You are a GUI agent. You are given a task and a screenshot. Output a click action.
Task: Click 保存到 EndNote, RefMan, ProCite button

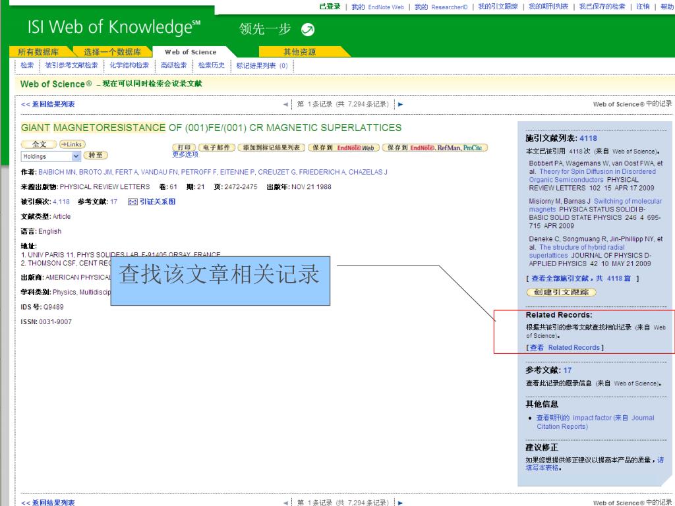pos(435,148)
